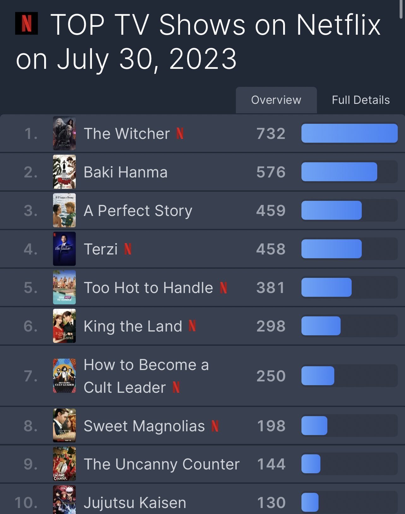Screen dimensions: 405x514
Task: Open the Baki Hanma poster thumbnail
Action: click(x=64, y=172)
